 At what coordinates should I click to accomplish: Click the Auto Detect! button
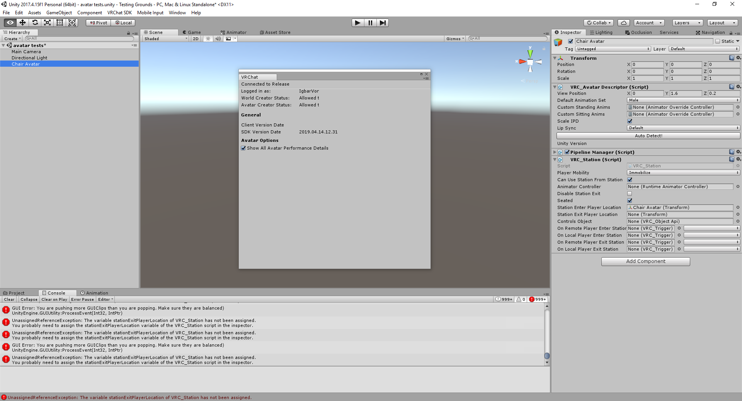[648, 136]
